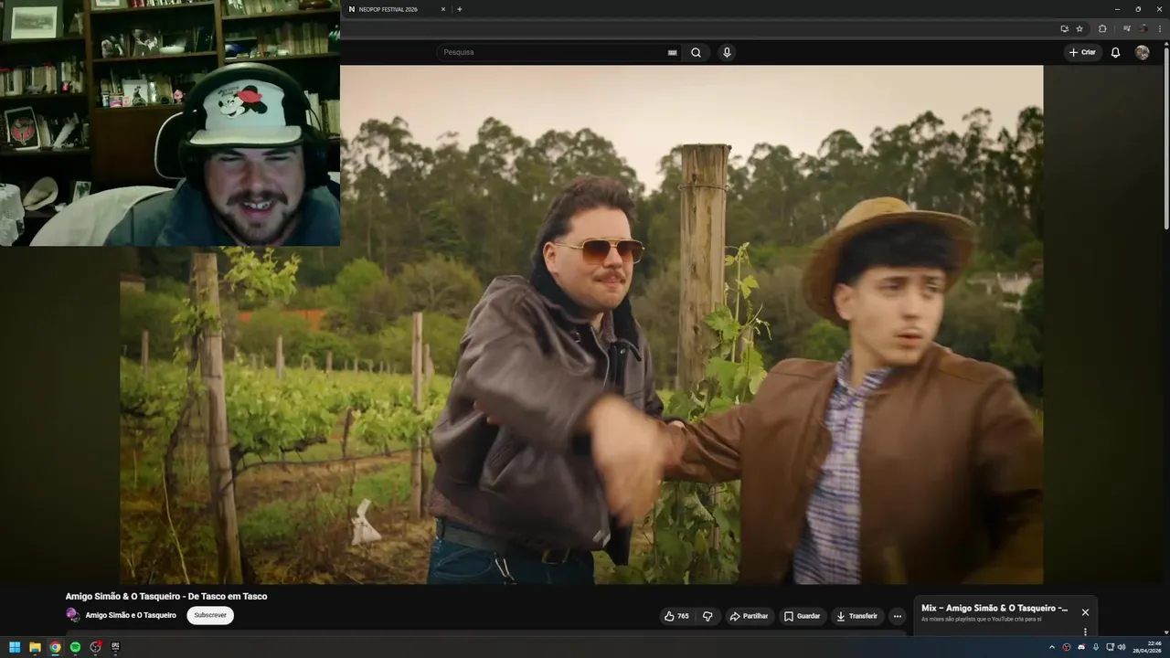Open the voice search microphone

point(727,52)
